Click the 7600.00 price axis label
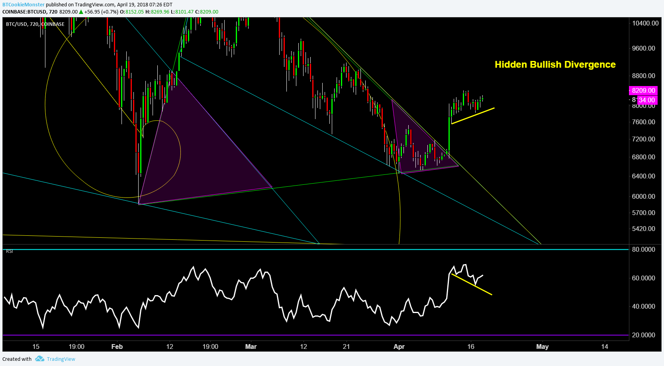Image resolution: width=664 pixels, height=366 pixels. [644, 122]
